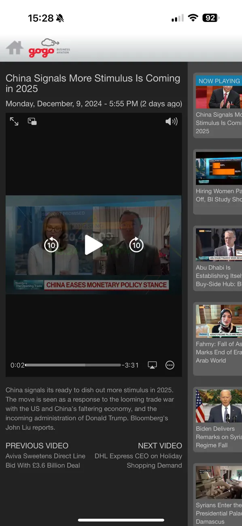Tap the battery indicator showing 92
Viewport: 242px width, 526px height.
click(211, 18)
